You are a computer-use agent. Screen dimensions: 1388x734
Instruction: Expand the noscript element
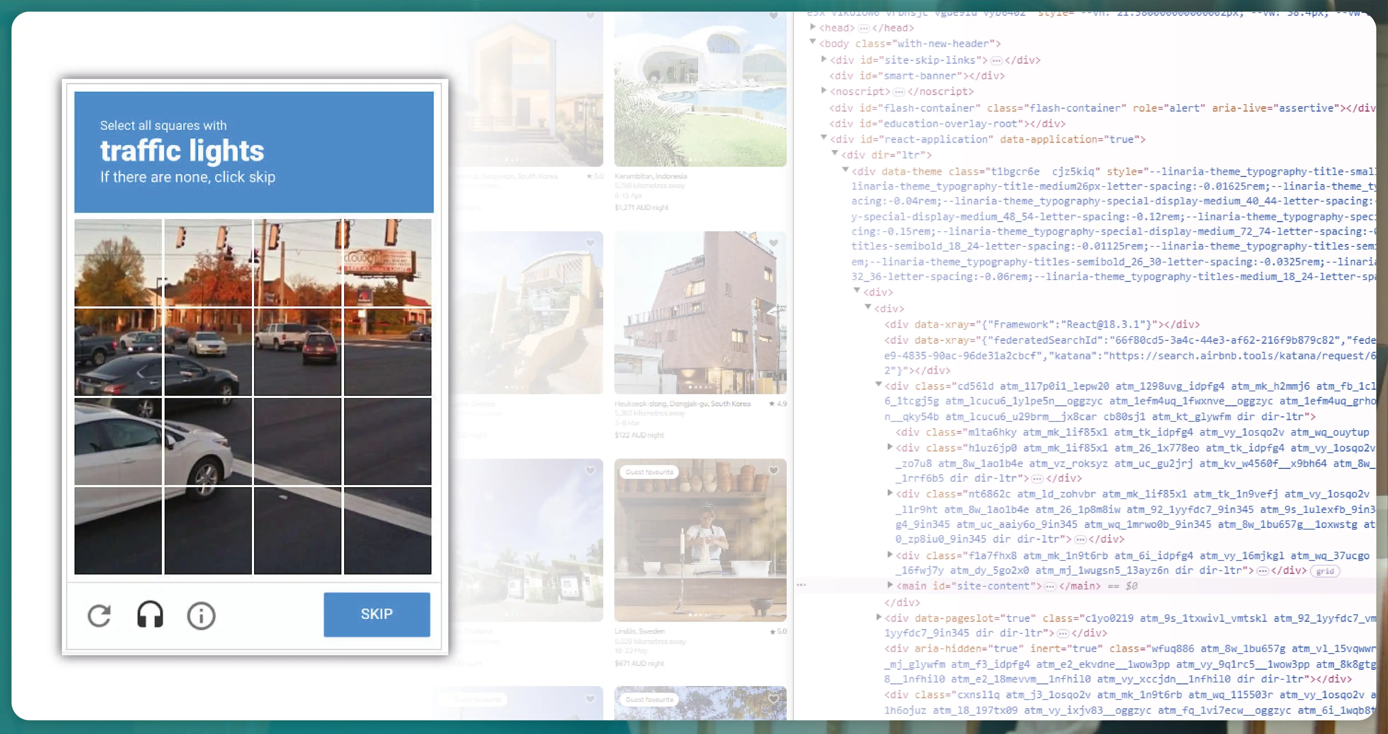[824, 91]
